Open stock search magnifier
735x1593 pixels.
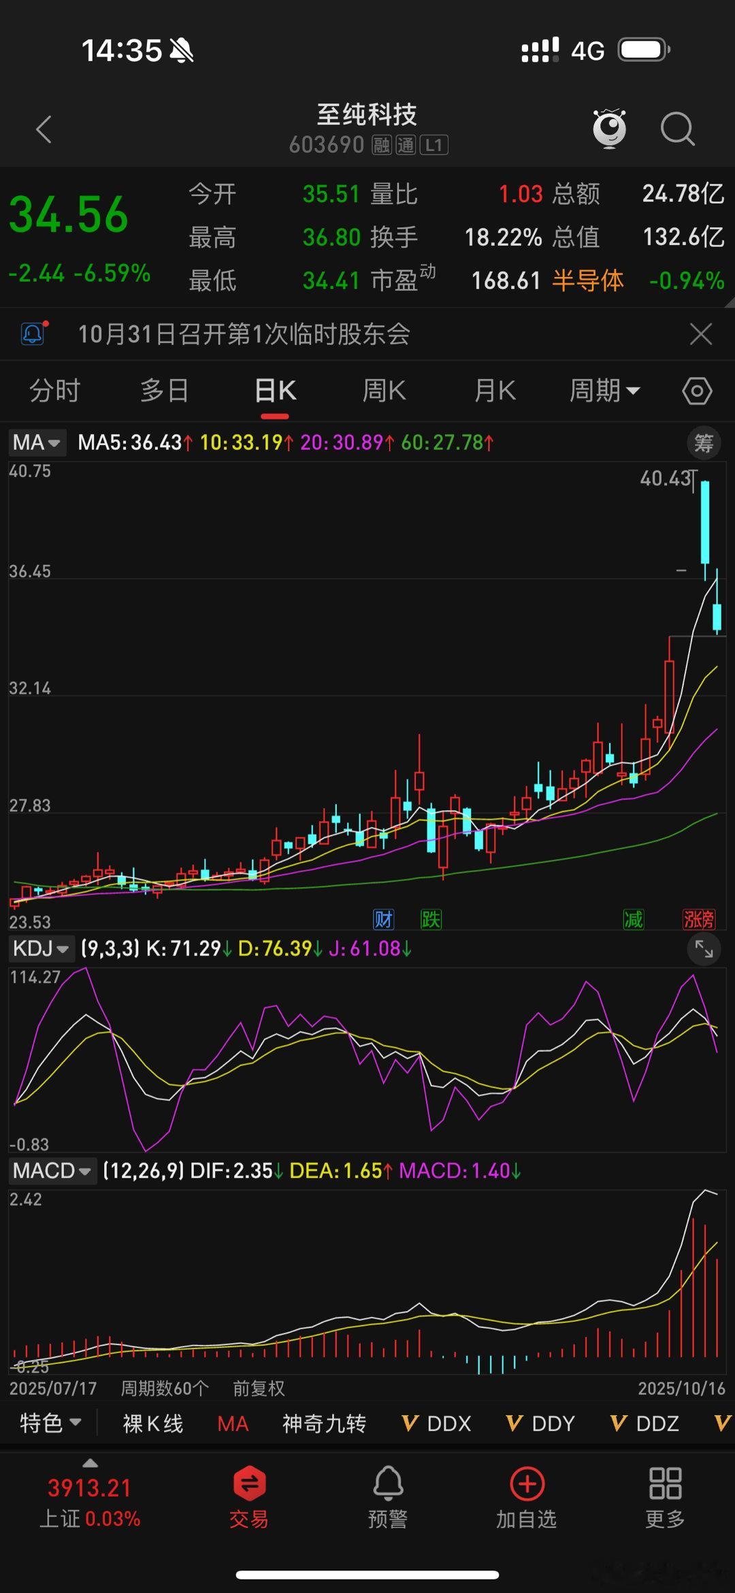(x=678, y=129)
